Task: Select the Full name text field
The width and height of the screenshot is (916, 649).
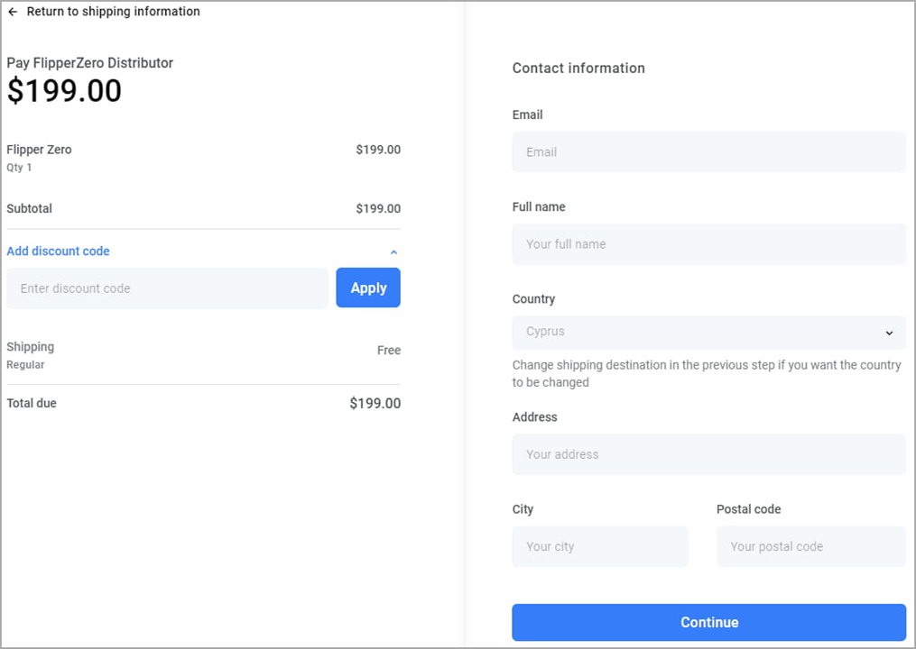Action: point(708,244)
